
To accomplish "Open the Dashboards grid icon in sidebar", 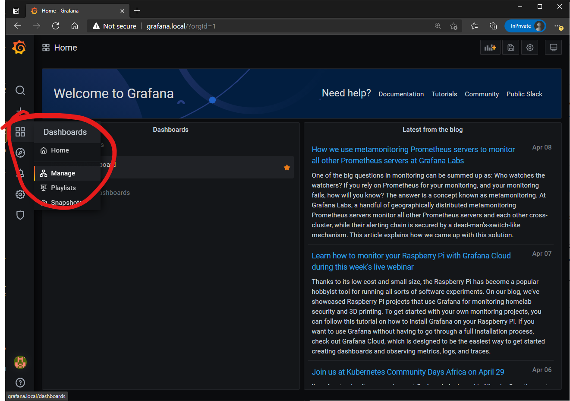I will [20, 132].
